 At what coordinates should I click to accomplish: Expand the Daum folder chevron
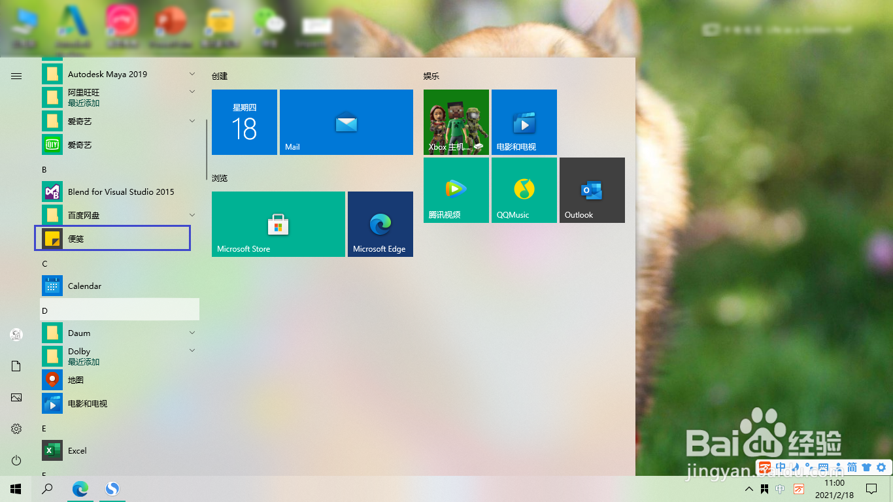pyautogui.click(x=192, y=333)
